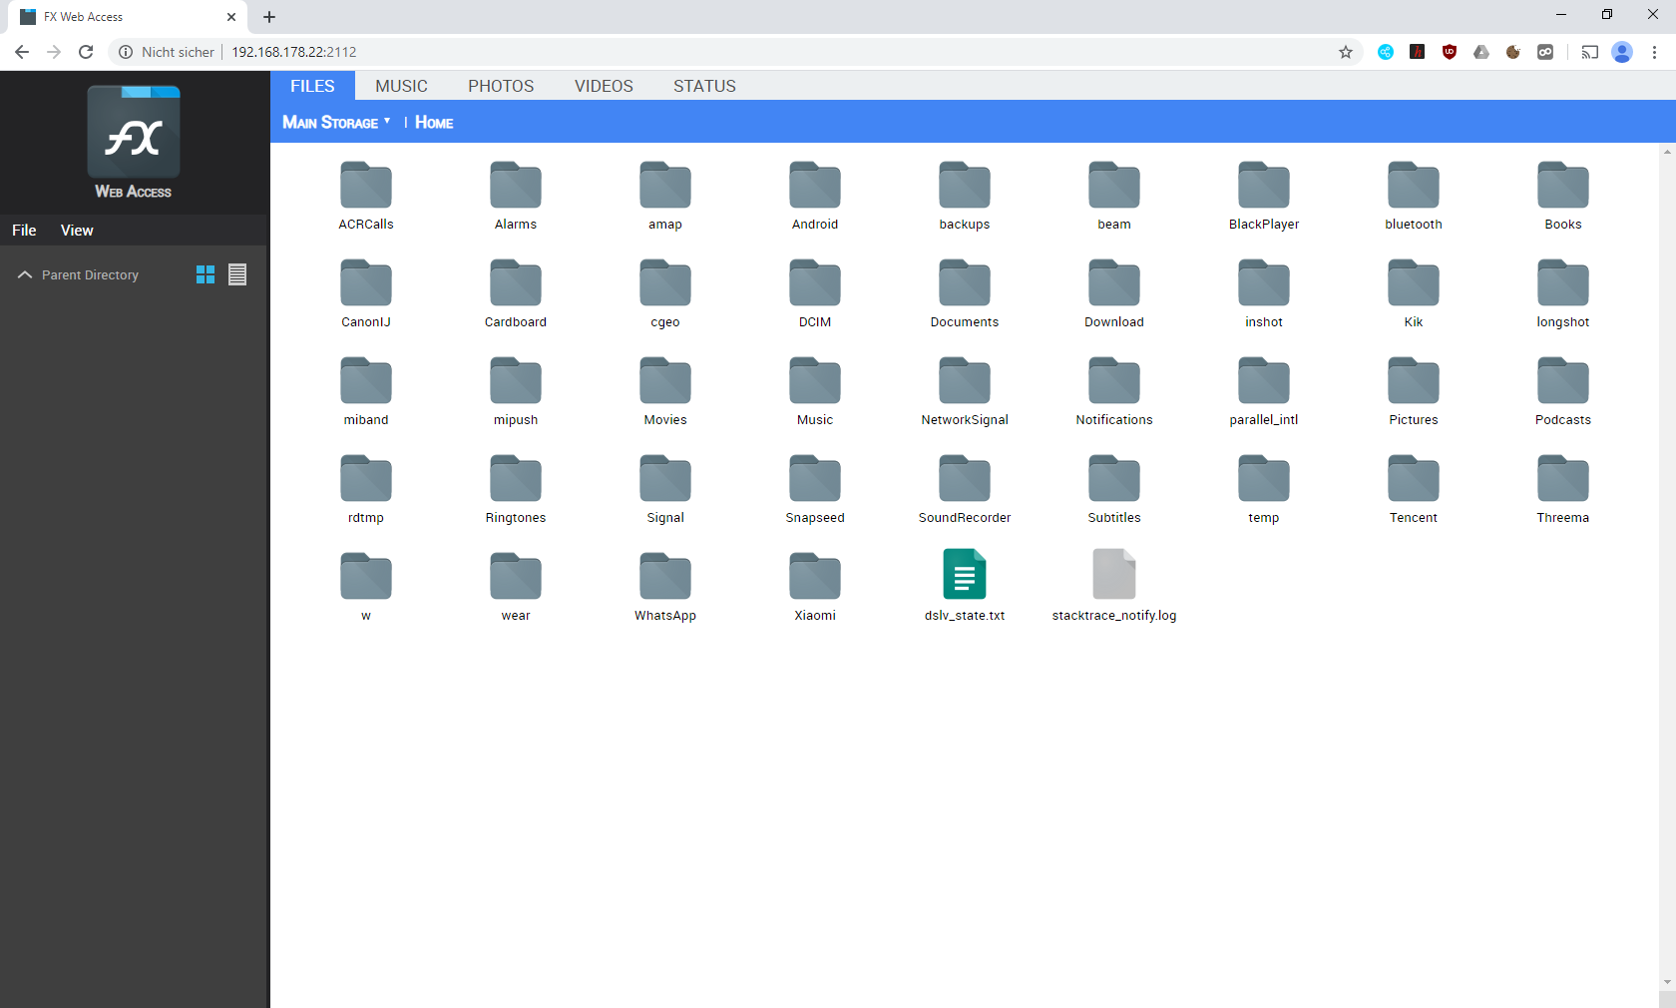Reload the page in browser
This screenshot has height=1008, width=1676.
pyautogui.click(x=86, y=52)
